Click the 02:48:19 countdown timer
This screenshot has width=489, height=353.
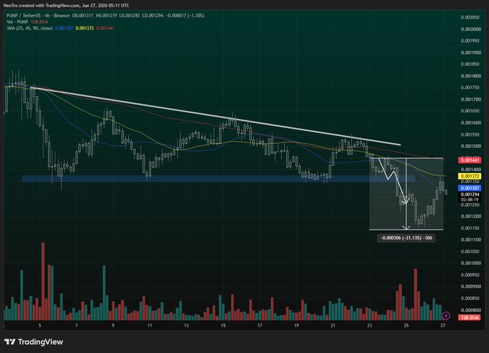click(470, 200)
